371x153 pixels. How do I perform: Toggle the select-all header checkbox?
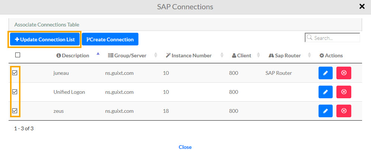pyautogui.click(x=17, y=55)
